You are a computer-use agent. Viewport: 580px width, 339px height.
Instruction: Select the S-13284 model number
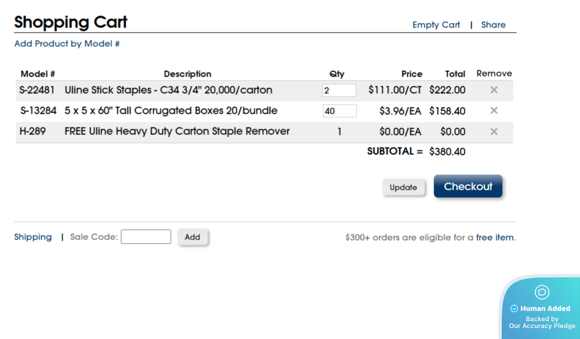coord(38,110)
